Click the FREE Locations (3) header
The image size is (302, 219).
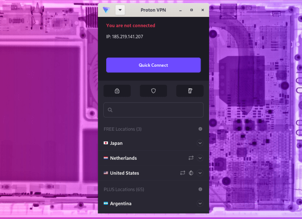123,129
